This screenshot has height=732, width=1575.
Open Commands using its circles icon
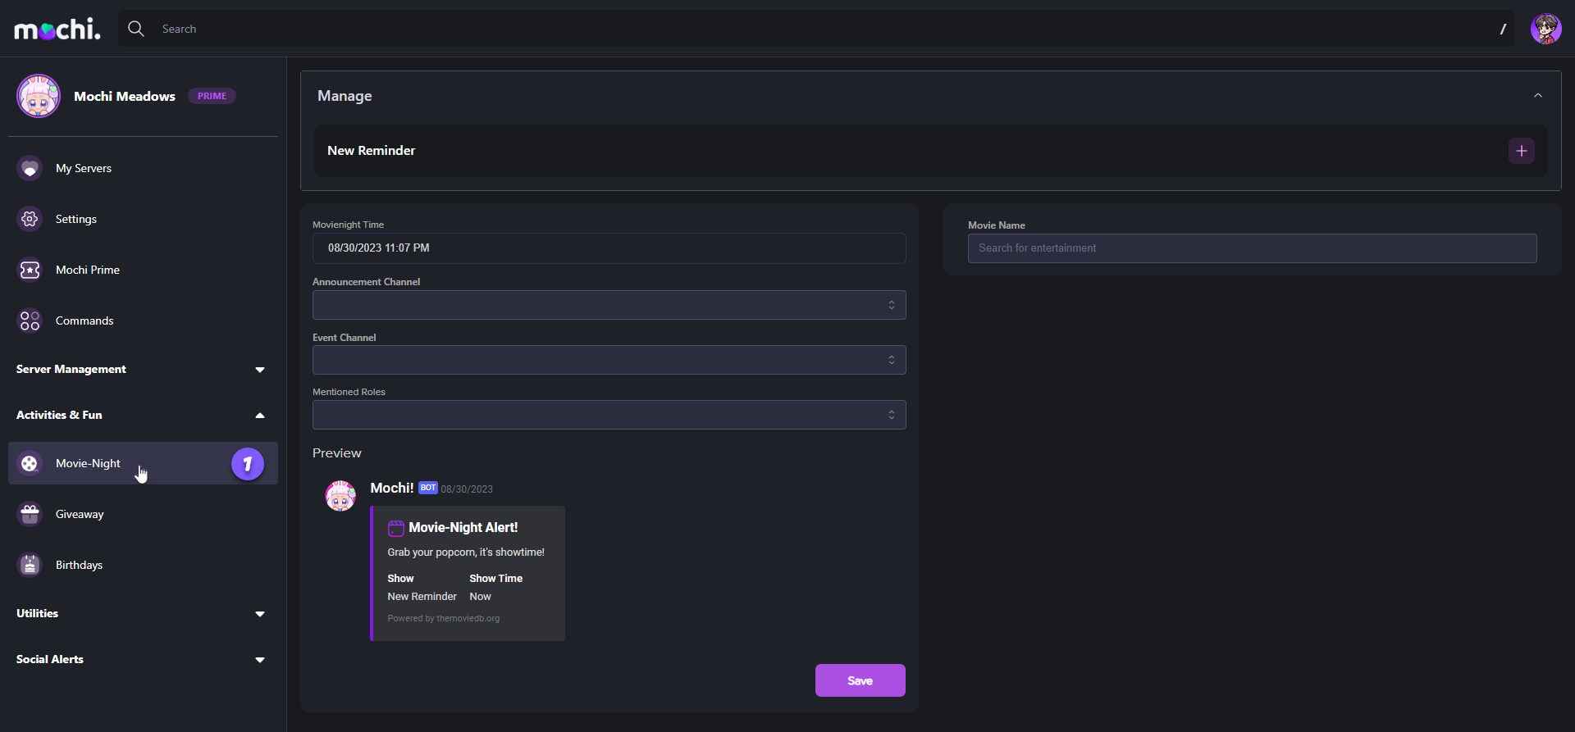(30, 321)
